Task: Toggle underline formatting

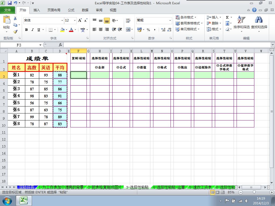Action: [x=39, y=30]
